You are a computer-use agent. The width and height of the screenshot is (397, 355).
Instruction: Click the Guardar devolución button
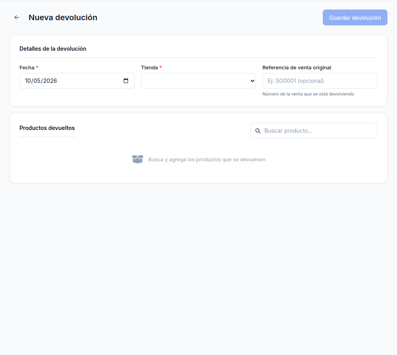[355, 17]
